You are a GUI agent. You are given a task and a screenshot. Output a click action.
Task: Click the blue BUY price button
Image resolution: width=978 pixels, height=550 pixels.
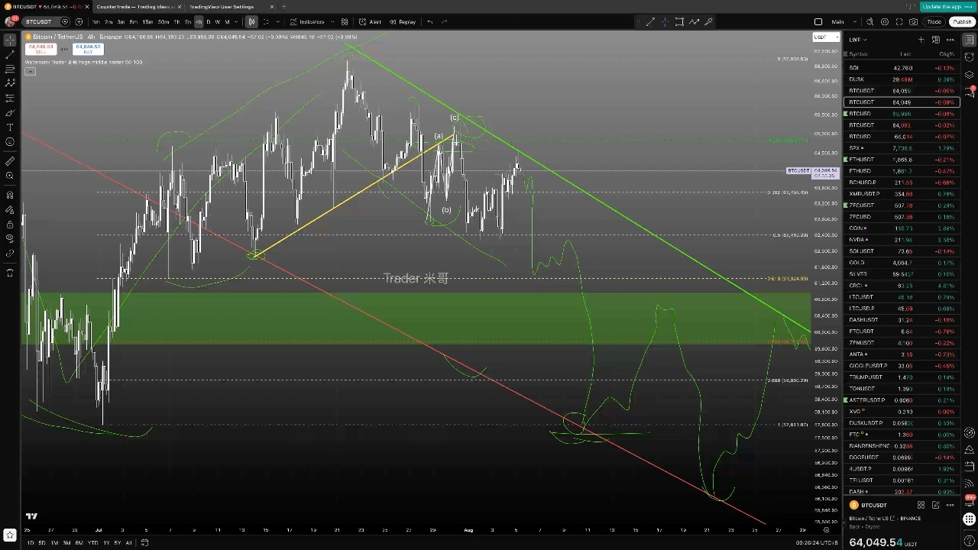click(x=88, y=49)
